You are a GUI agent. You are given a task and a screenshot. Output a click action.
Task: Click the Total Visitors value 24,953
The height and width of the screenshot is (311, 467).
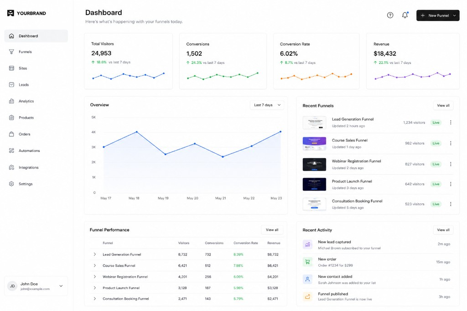coord(101,53)
